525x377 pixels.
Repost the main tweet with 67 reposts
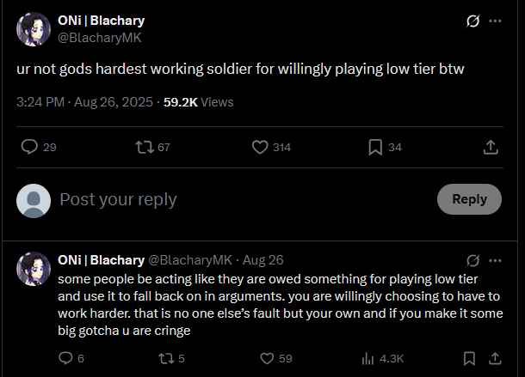pos(145,148)
